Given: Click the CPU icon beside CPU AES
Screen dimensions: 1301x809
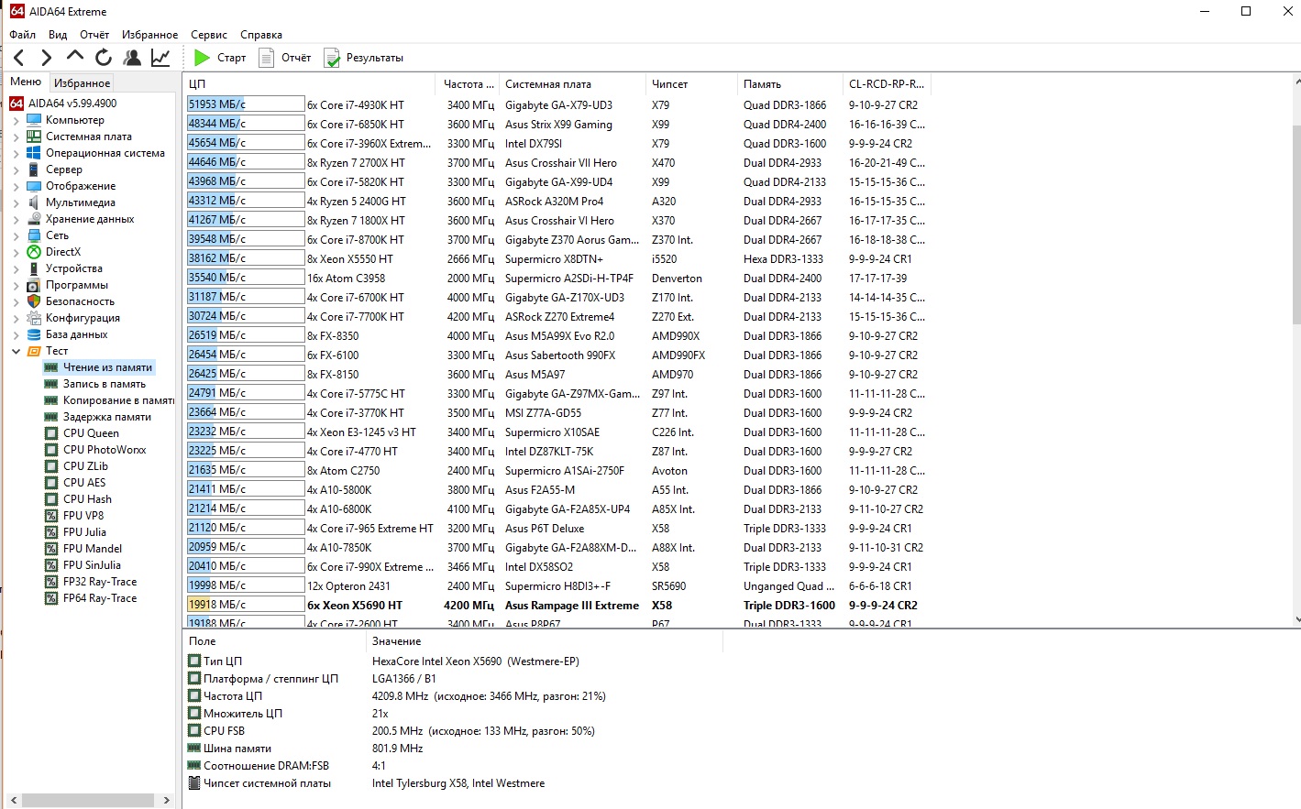Looking at the screenshot, I should 51,483.
